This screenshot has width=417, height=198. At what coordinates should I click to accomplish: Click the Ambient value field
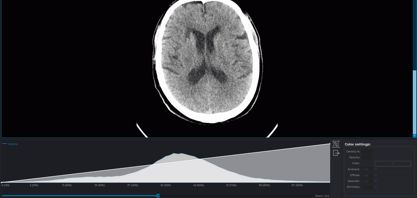(x=367, y=169)
